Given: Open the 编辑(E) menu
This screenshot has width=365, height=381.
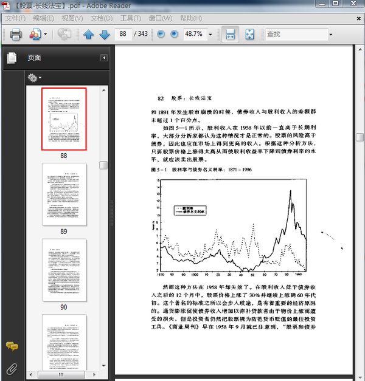Looking at the screenshot, I should coord(44,18).
